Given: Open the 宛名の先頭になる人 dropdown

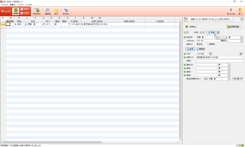Looking at the screenshot, I should [x=228, y=79].
